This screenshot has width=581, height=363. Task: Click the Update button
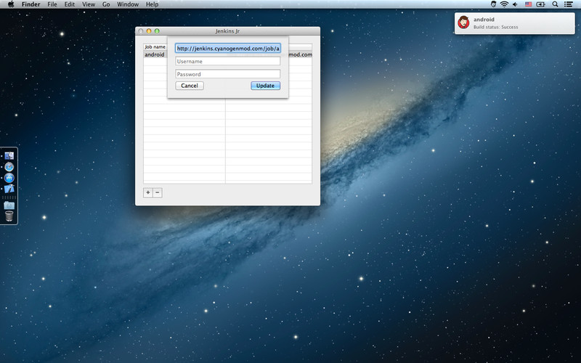(265, 86)
